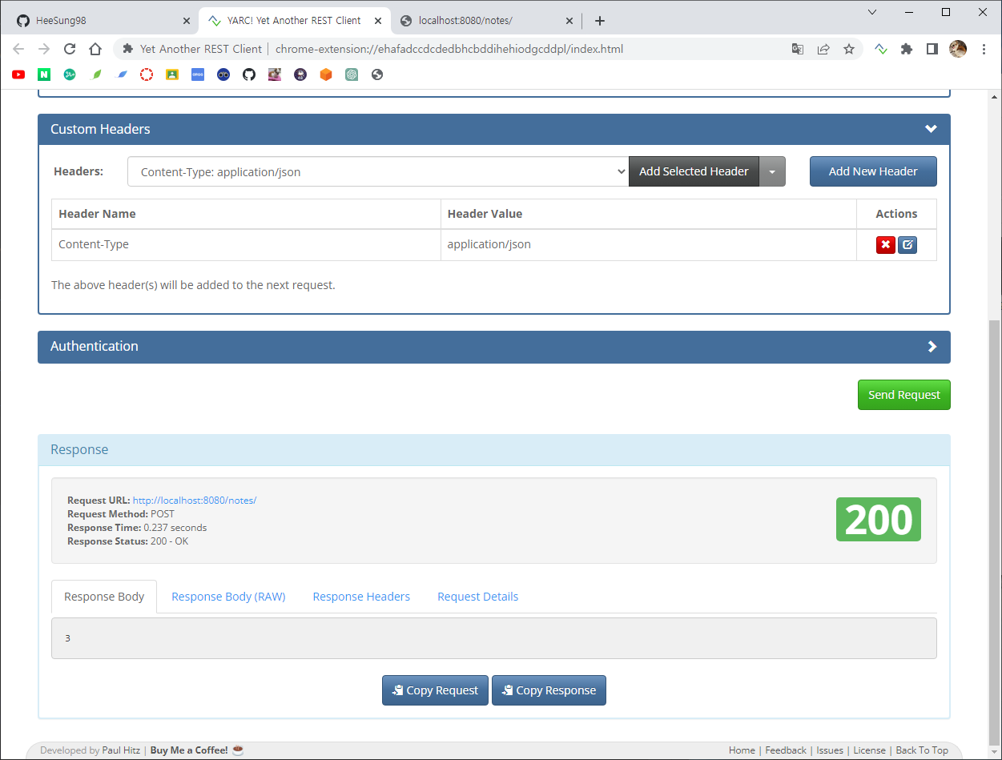This screenshot has height=760, width=1002.
Task: Click the response body text area
Action: 494,638
